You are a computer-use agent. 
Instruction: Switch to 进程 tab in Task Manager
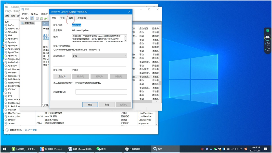7,16
